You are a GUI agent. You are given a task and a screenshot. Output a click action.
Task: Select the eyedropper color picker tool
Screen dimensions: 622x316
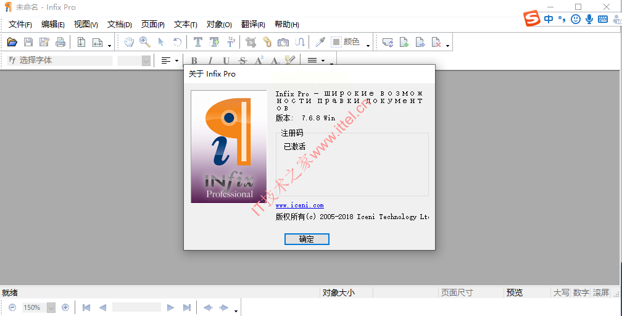tap(320, 42)
